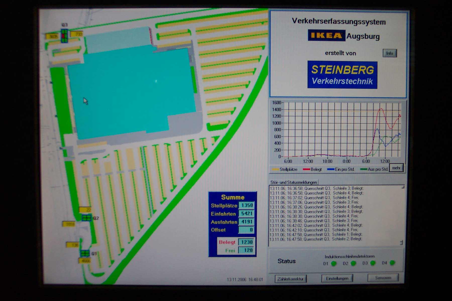Click the Ausfahrten field showing 4191
Image resolution: width=452 pixels, height=301 pixels.
click(x=247, y=222)
